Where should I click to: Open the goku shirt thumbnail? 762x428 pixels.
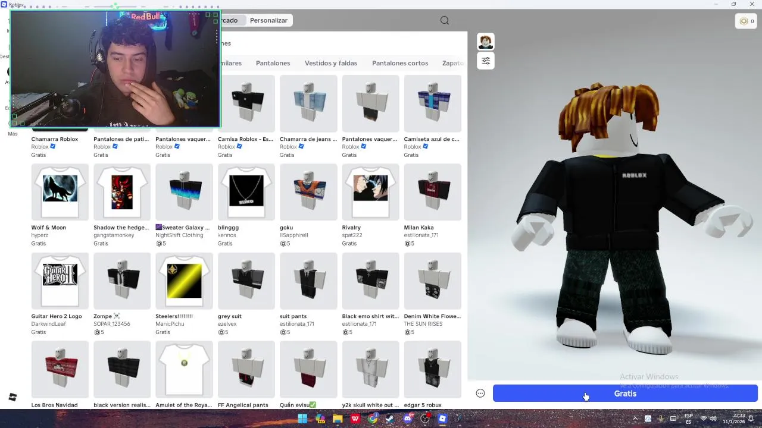(x=308, y=192)
